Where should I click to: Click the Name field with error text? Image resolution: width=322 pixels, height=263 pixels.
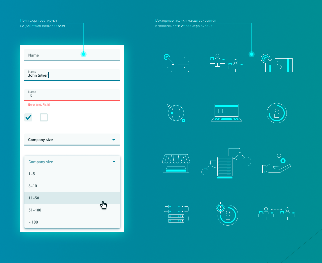[72, 95]
